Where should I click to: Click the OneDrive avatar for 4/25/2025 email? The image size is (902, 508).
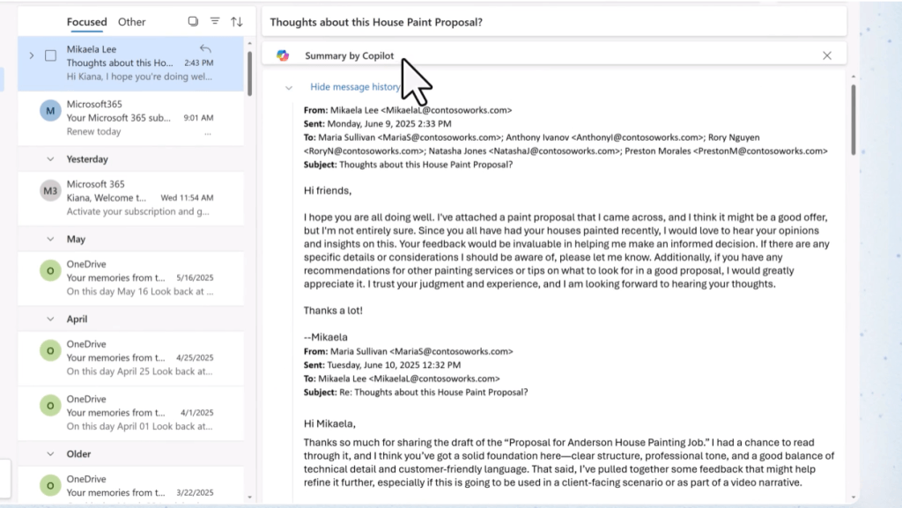[50, 350]
